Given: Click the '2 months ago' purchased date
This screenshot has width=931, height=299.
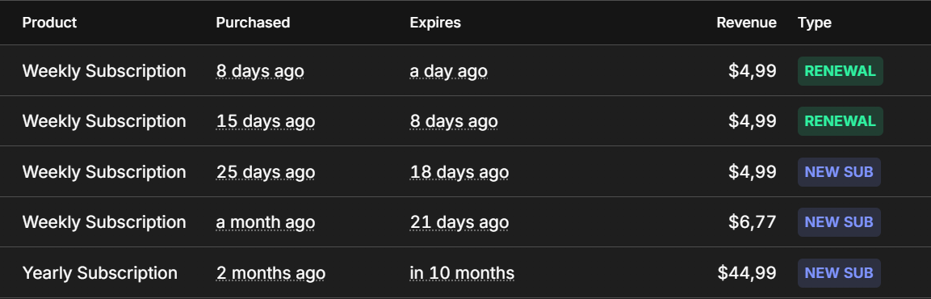Looking at the screenshot, I should [x=270, y=273].
